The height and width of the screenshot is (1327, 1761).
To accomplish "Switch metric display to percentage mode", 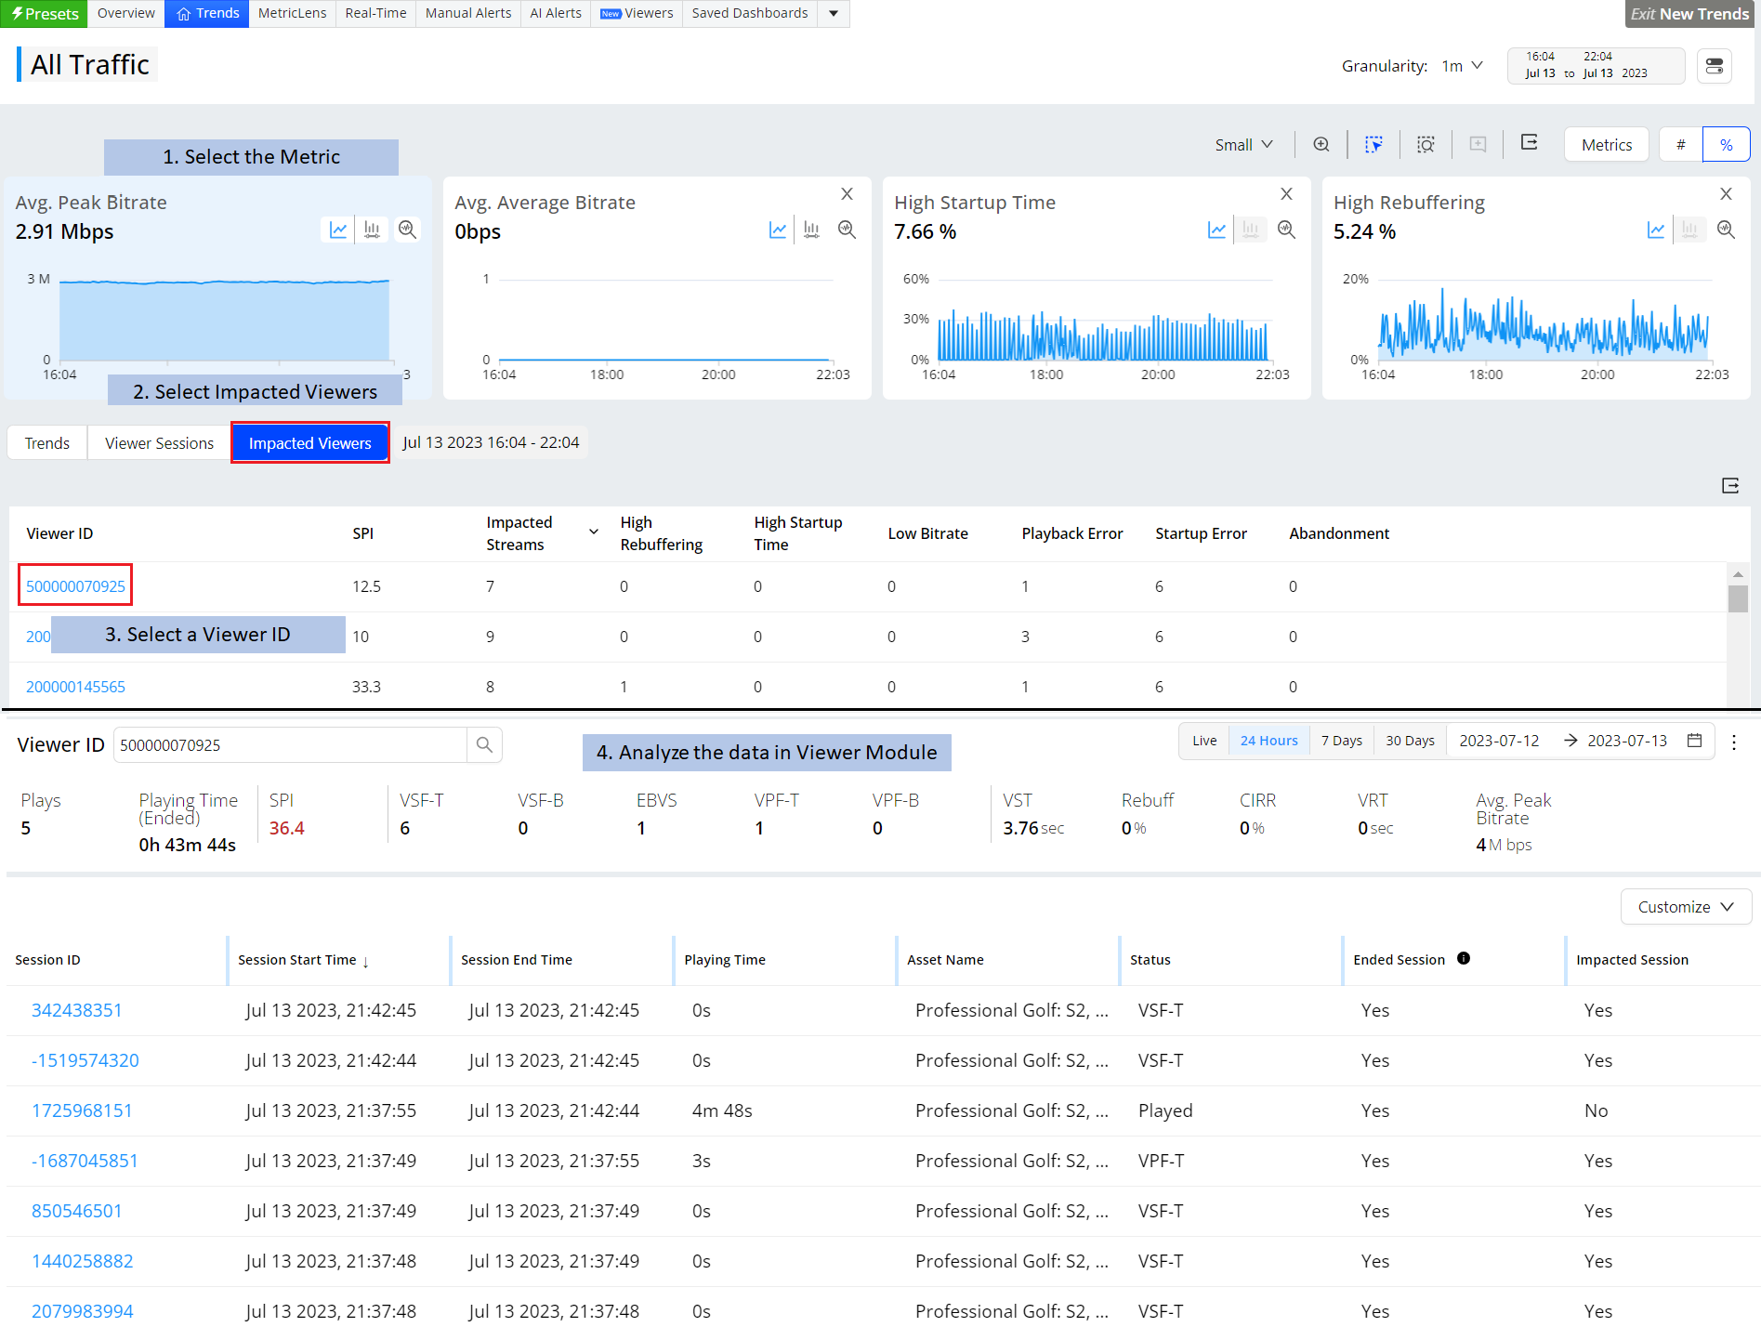I will click(x=1726, y=145).
